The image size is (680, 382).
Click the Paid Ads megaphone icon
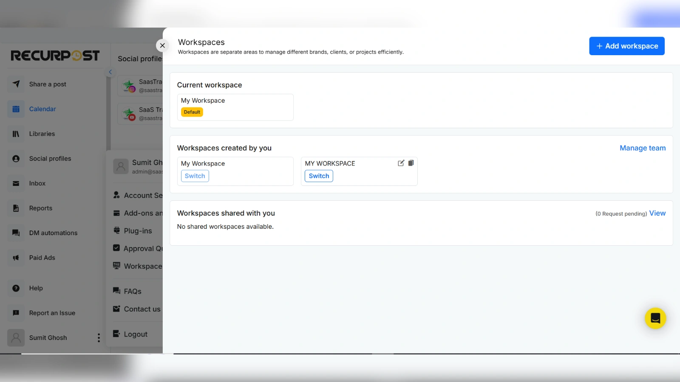click(x=16, y=258)
